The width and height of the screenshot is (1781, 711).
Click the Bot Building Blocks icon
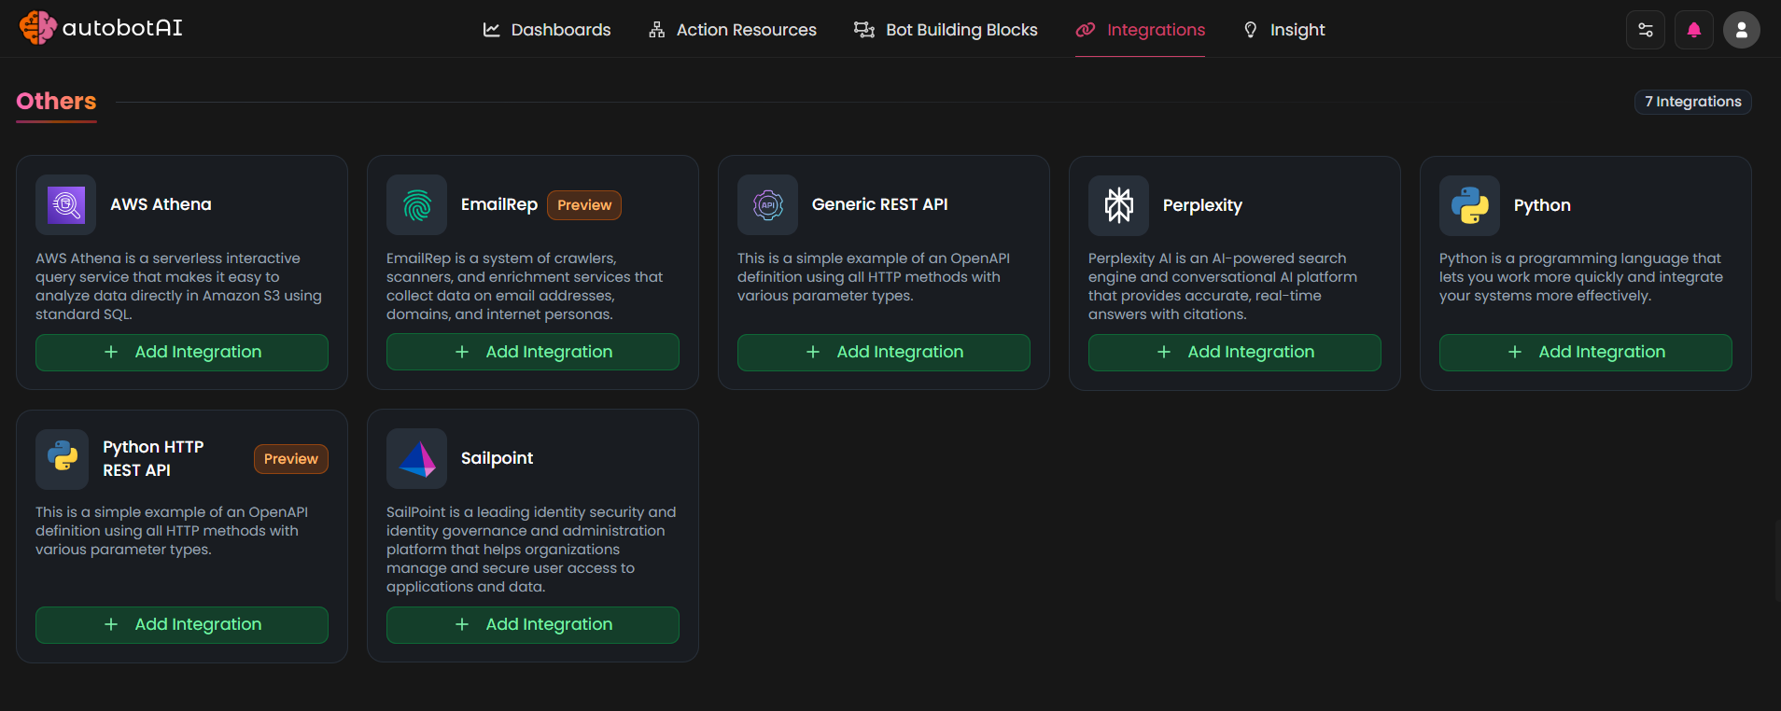[x=864, y=30]
